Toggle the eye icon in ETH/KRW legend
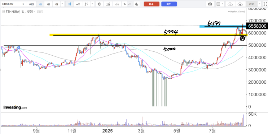This screenshot has width=268, height=134. [38, 12]
